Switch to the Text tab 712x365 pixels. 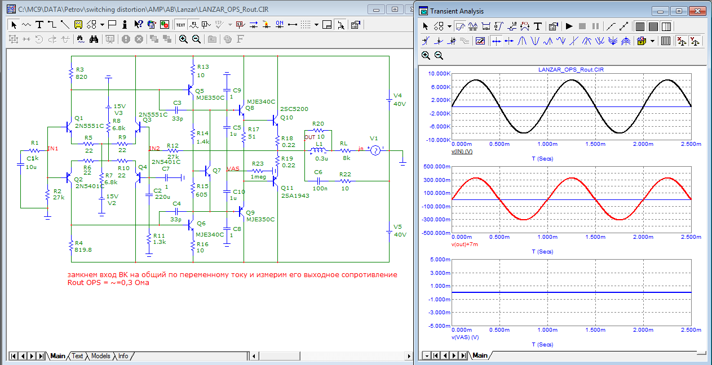point(77,356)
